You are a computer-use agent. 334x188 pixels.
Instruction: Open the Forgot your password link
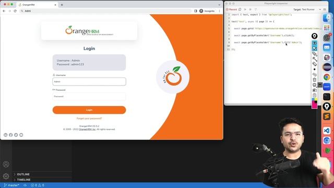point(89,119)
